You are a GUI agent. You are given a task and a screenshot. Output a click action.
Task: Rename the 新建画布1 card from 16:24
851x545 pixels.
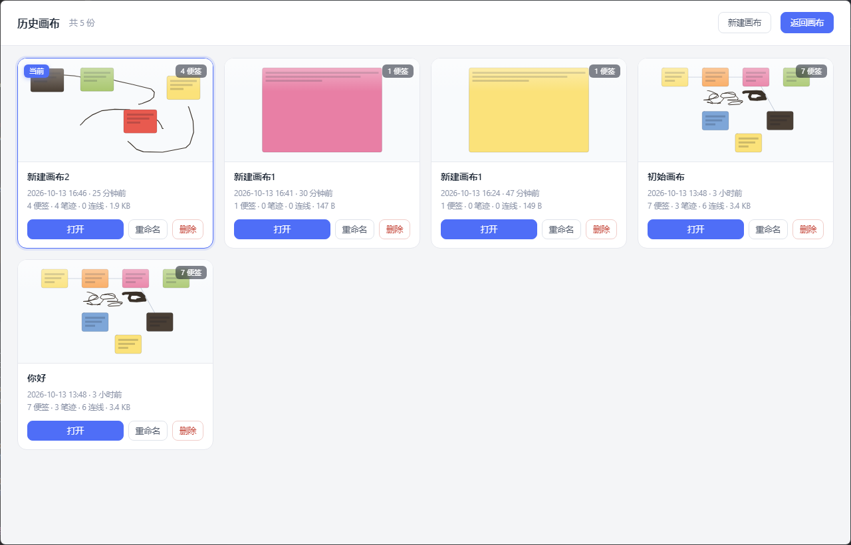point(561,229)
